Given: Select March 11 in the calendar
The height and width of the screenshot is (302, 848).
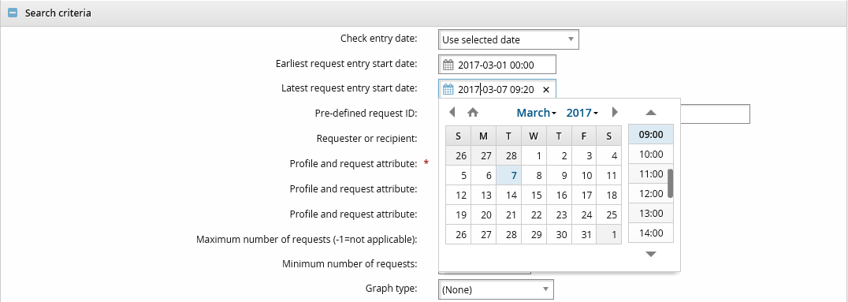Looking at the screenshot, I should point(609,175).
